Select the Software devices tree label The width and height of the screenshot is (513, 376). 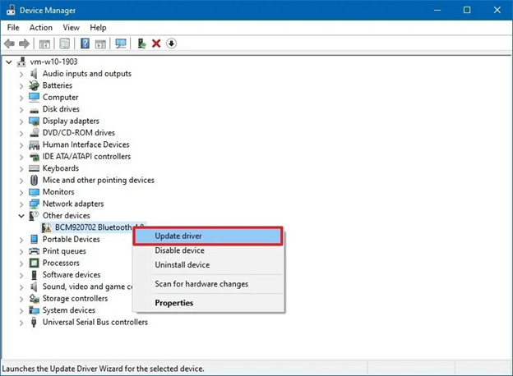pos(72,275)
